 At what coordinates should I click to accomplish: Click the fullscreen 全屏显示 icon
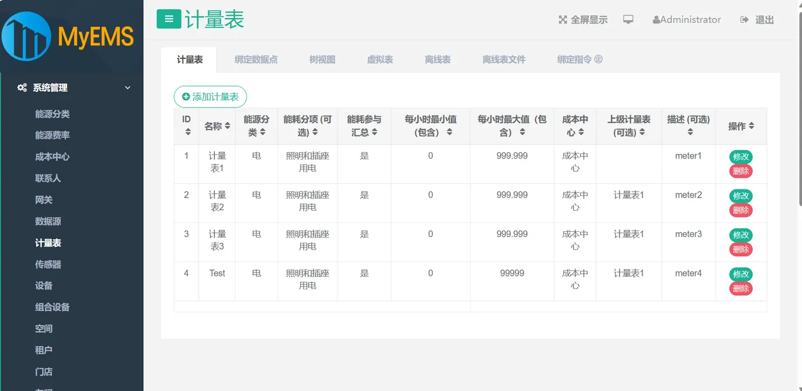tap(564, 19)
